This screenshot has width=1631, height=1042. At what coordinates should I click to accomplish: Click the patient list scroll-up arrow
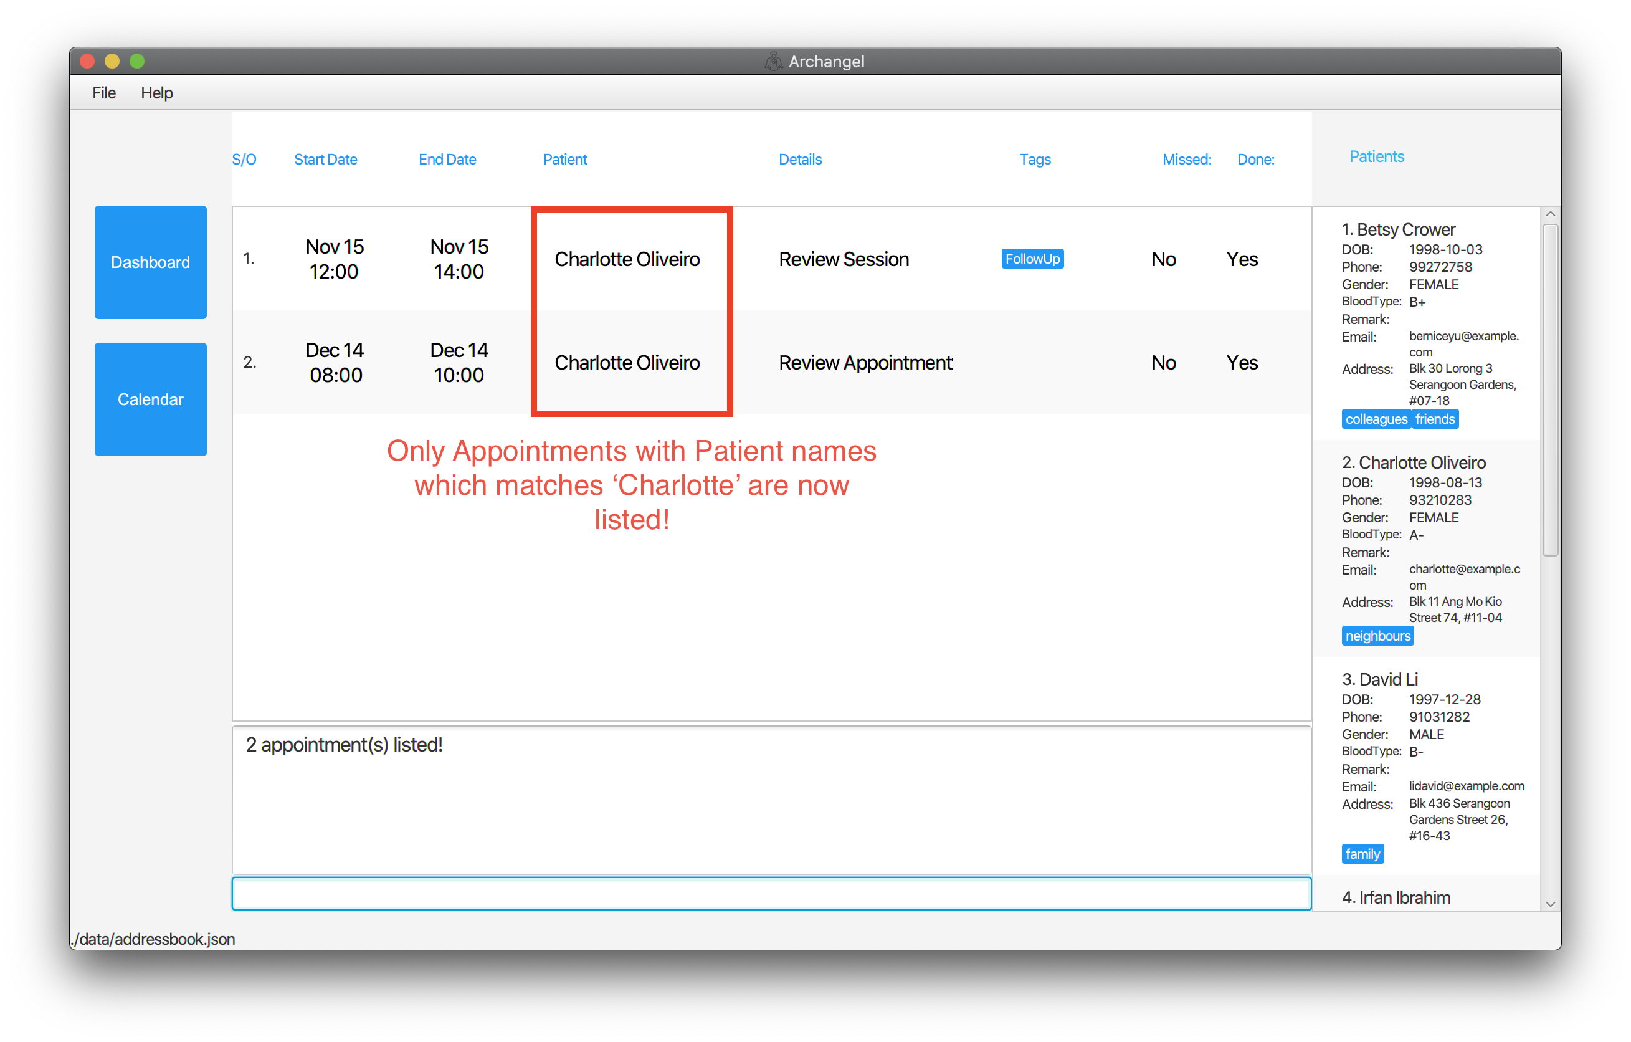(1550, 214)
